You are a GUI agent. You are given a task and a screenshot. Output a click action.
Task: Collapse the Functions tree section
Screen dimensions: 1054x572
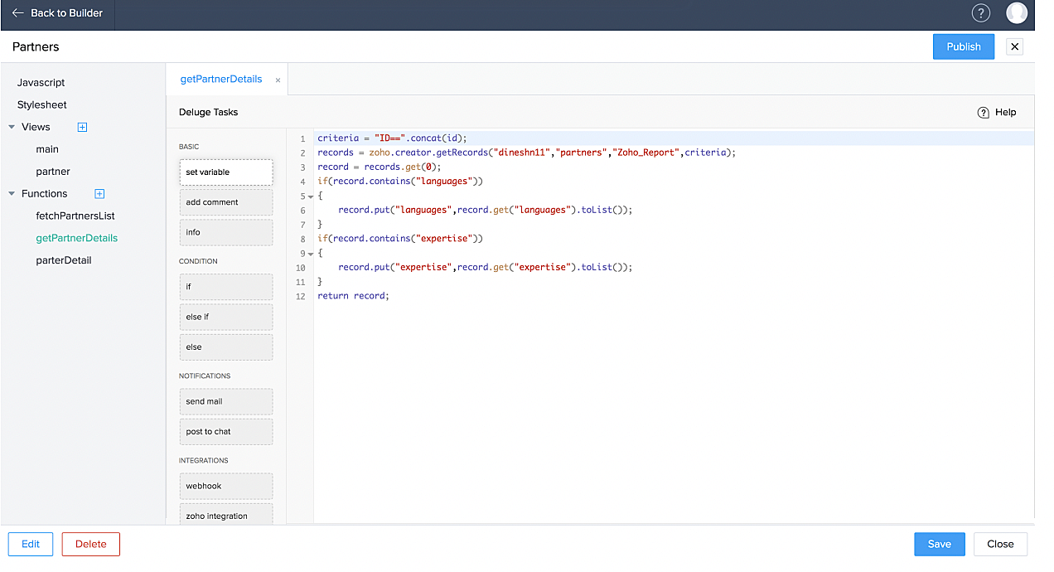(12, 194)
